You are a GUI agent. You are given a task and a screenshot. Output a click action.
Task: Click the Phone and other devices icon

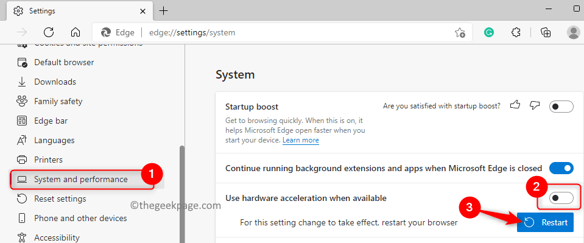(23, 218)
